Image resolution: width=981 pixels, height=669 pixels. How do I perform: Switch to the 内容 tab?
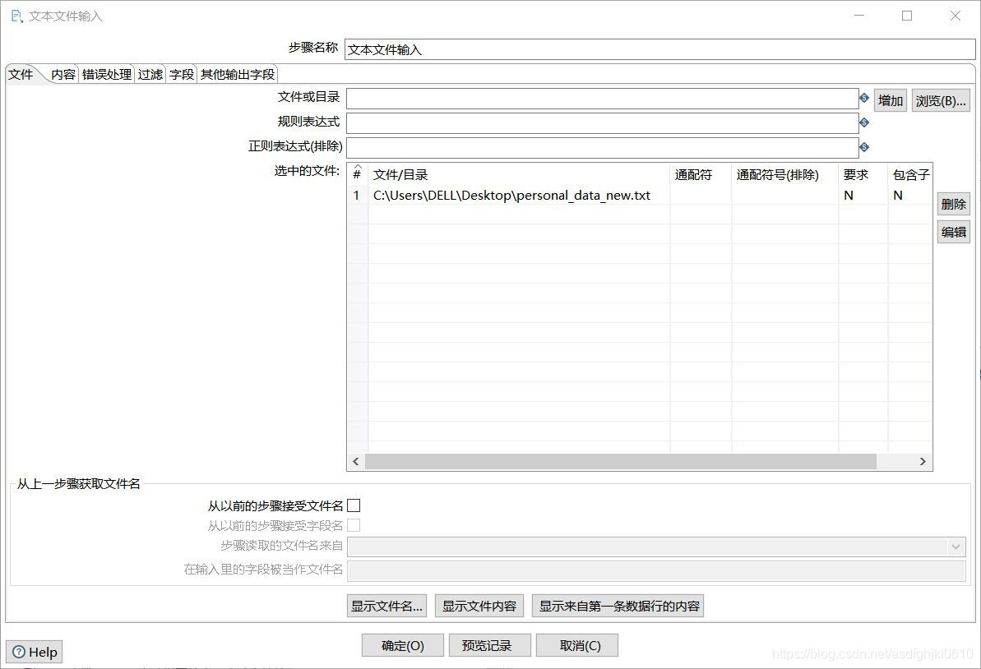(x=62, y=74)
